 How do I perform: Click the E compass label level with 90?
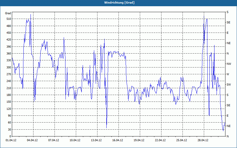pyautogui.click(x=228, y=116)
